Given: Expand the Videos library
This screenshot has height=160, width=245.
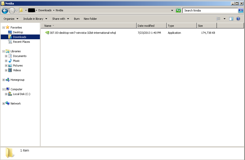Looking at the screenshot, I should [6, 70].
